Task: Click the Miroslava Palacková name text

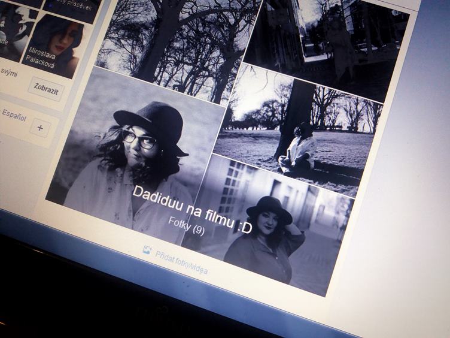Action: click(41, 58)
